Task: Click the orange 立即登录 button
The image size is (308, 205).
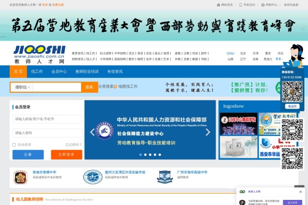Action: point(67,155)
